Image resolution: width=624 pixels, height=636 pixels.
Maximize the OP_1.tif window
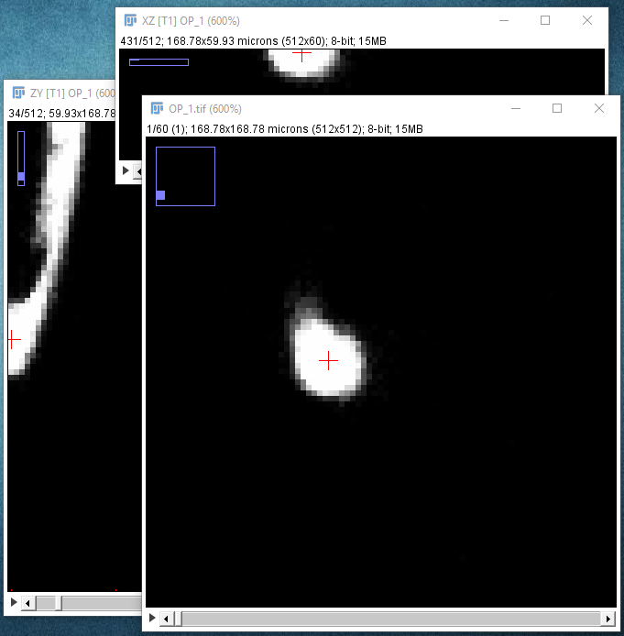(x=557, y=108)
